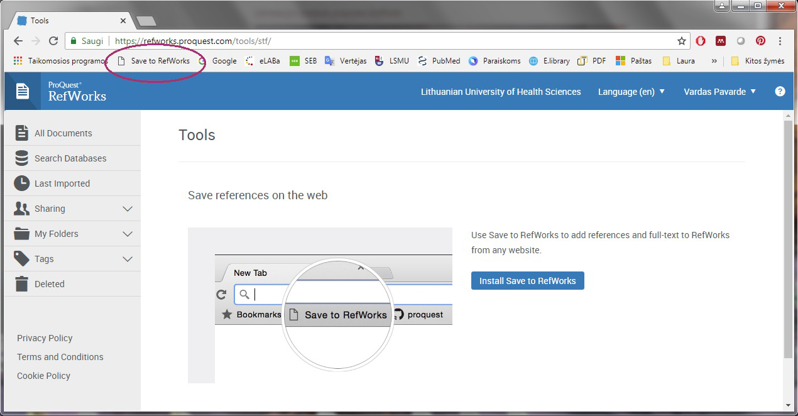The image size is (798, 416).
Task: Open the Language (en) dropdown
Action: [631, 92]
